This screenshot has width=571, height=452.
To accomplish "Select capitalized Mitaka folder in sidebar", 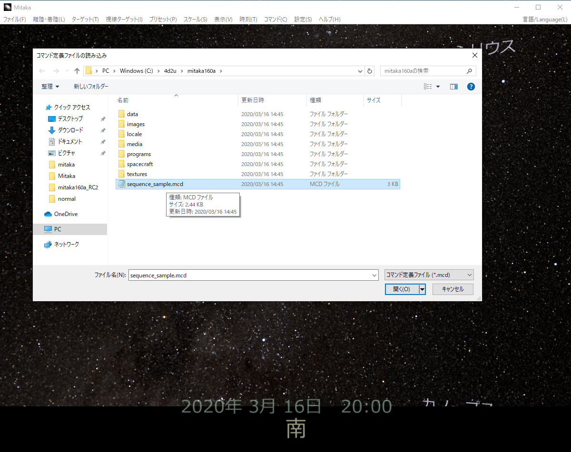I will click(66, 176).
